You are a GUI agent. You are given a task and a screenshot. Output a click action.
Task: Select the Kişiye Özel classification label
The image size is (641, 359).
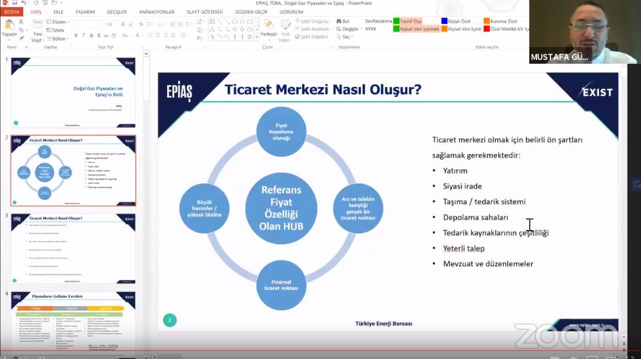coord(456,21)
